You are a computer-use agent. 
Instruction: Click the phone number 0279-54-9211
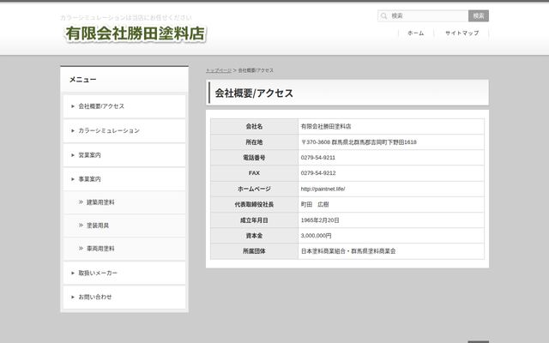tap(318, 158)
